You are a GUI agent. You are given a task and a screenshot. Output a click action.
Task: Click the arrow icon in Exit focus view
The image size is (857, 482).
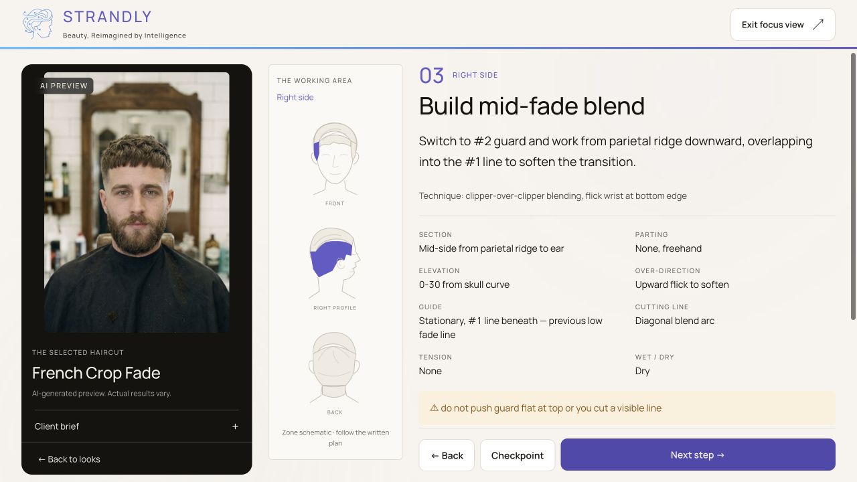(817, 25)
